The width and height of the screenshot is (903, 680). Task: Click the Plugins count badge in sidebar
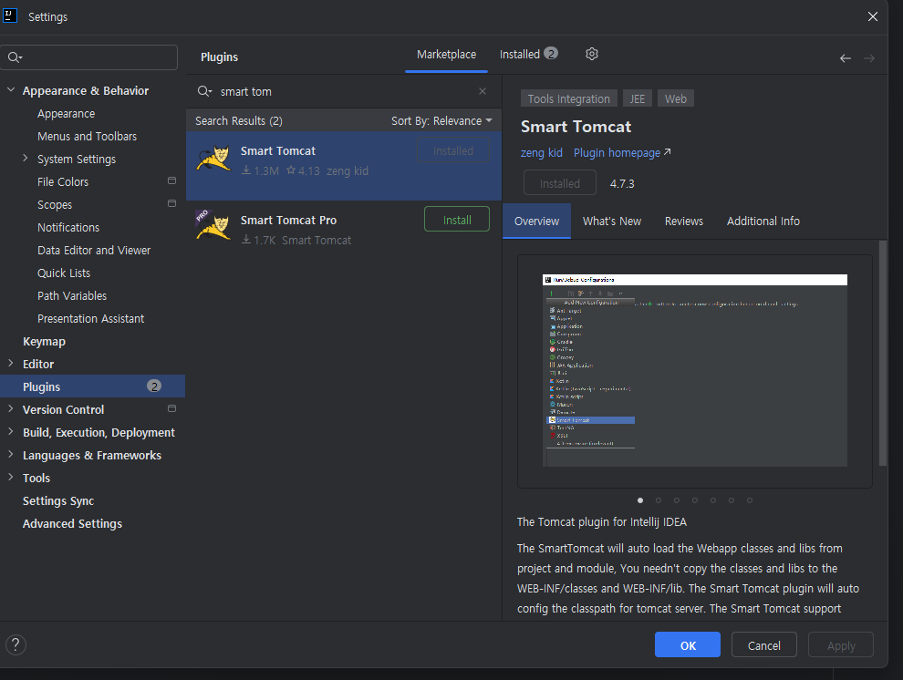click(x=154, y=386)
